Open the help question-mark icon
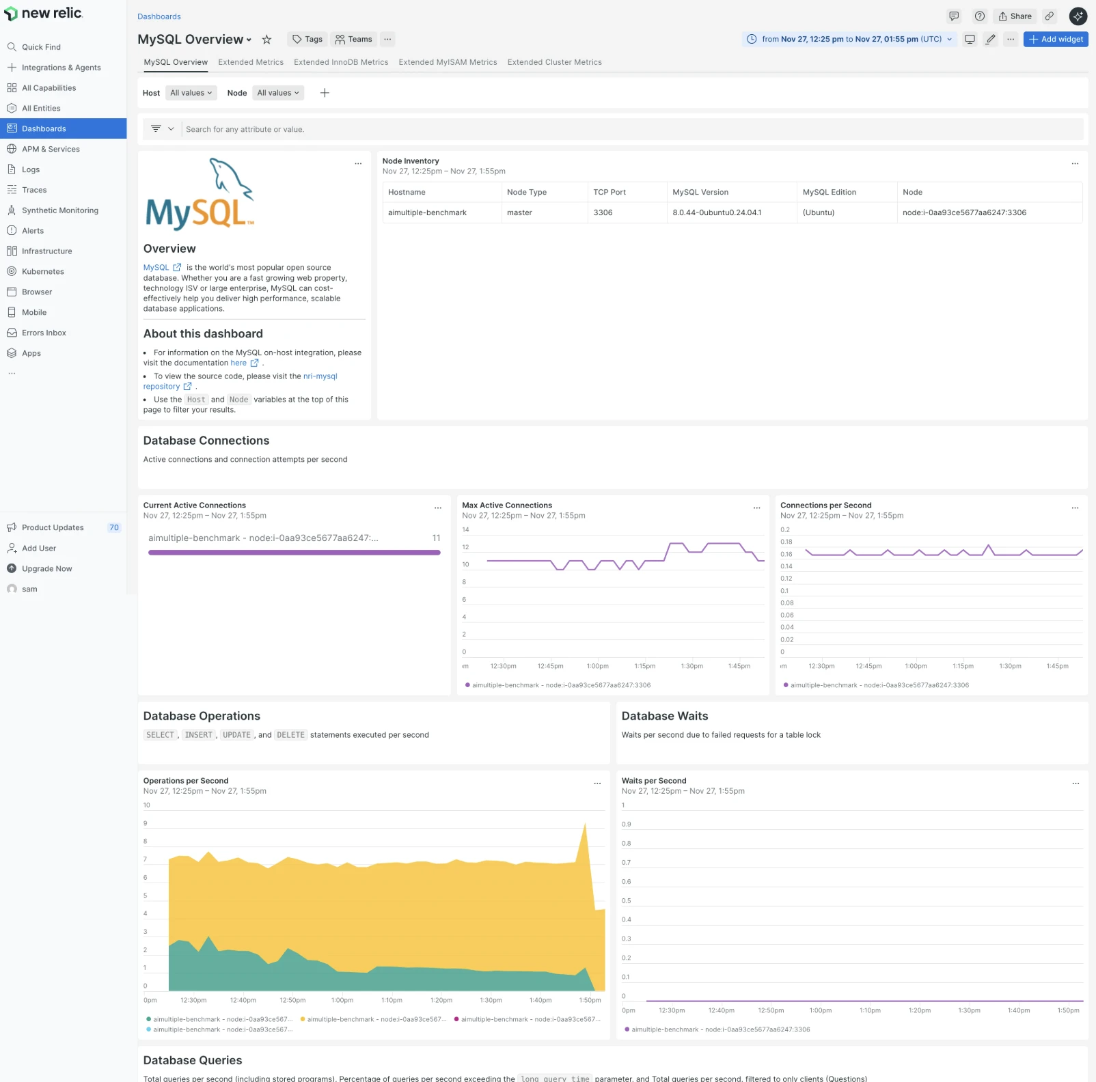Image resolution: width=1096 pixels, height=1082 pixels. (980, 16)
